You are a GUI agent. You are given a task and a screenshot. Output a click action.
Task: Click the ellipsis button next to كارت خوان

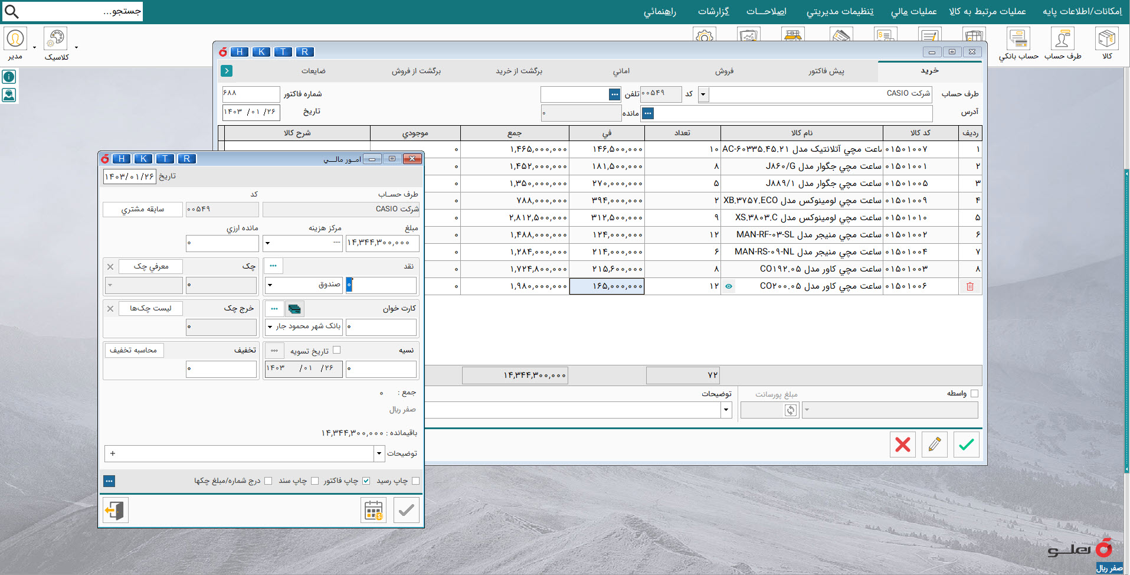(274, 309)
